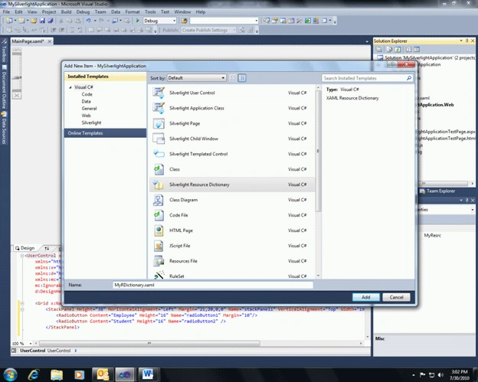Select the Silverlight Application Class template icon
Viewport: 478px width, 382px height.
point(159,108)
